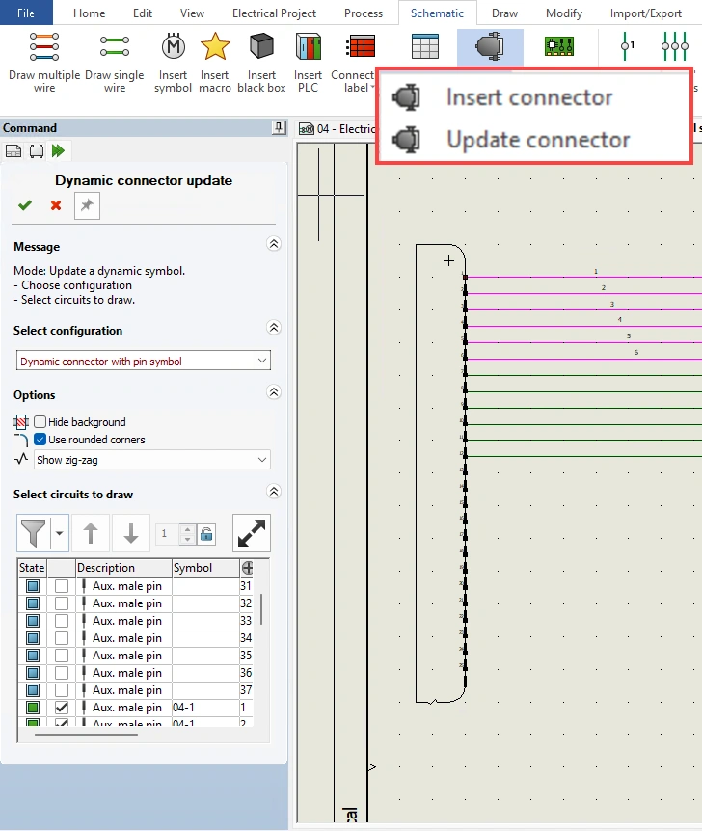The width and height of the screenshot is (702, 831).
Task: Click the single terminal ribbon icon
Action: coord(627,46)
